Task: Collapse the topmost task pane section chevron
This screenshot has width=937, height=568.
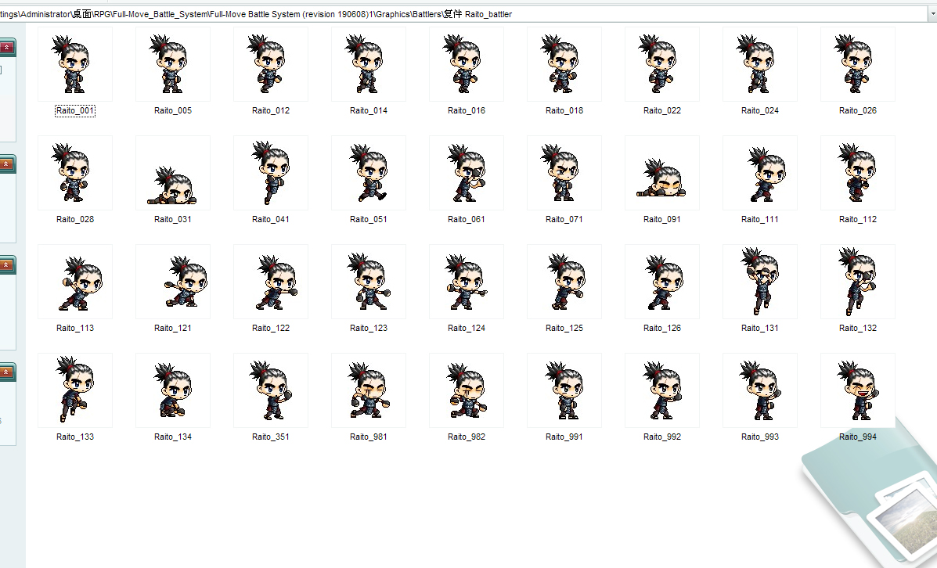Action: click(6, 47)
